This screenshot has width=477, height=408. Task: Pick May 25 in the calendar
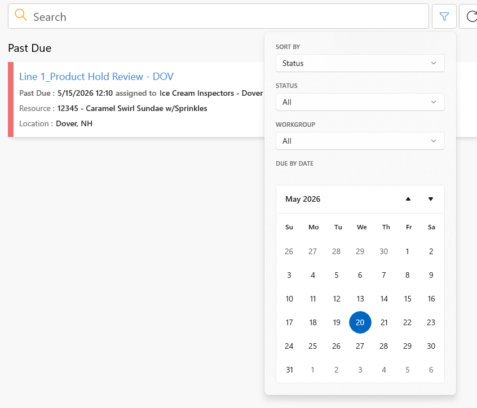click(313, 346)
